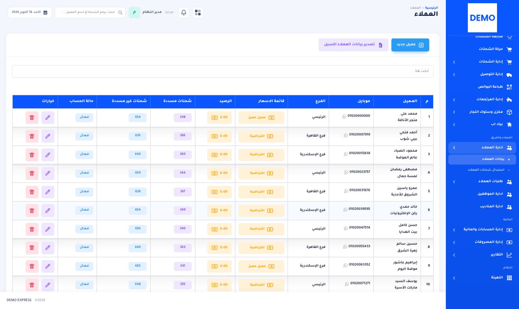
Task: Edit customer محمود الصياد row
Action: coord(48,155)
